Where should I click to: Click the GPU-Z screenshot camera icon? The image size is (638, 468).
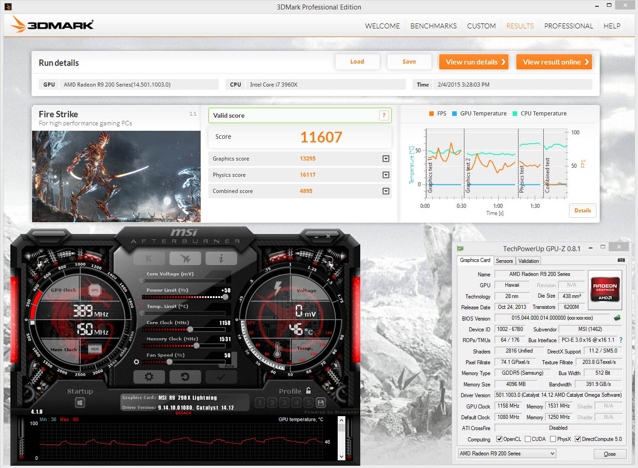(x=621, y=260)
